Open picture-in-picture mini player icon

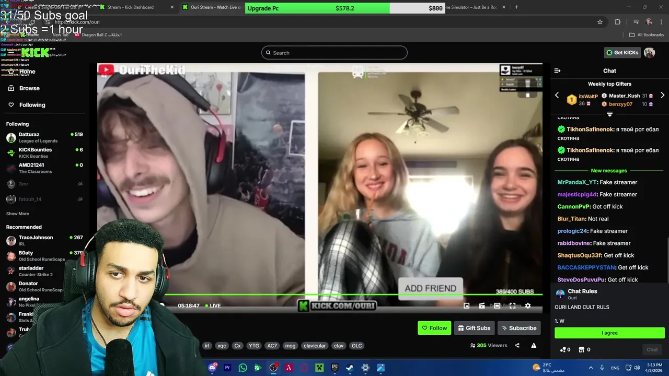(467, 306)
